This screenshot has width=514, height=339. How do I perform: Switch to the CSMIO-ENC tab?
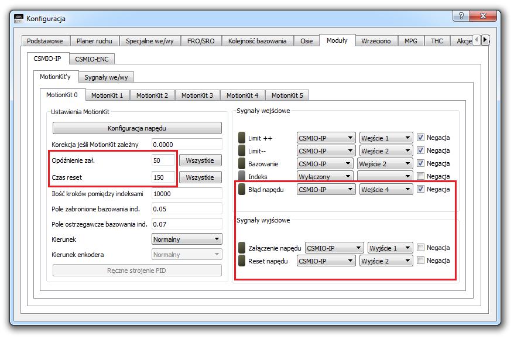click(x=92, y=59)
